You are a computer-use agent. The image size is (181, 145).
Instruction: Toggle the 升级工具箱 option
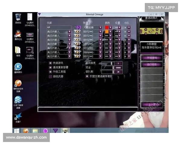(50, 72)
